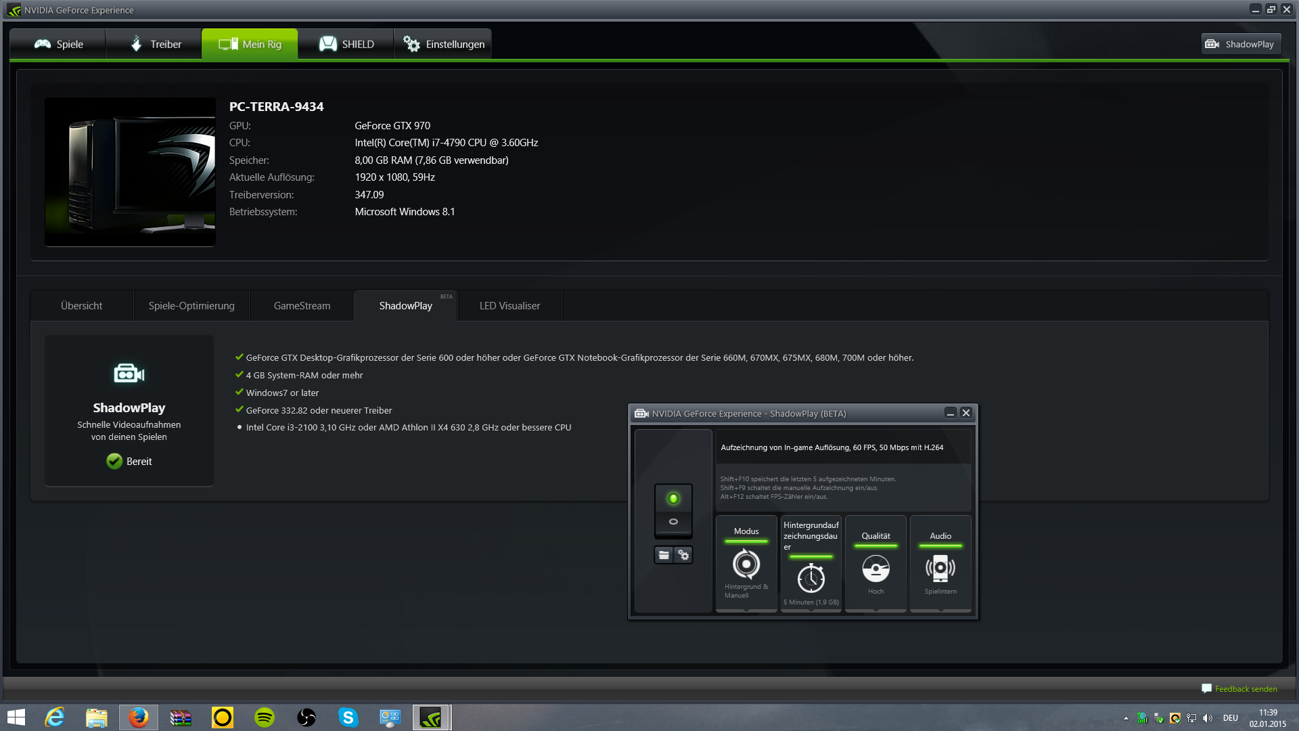The image size is (1299, 731).
Task: Click the '4 GB System-RAM oder mehr' requirement
Action: pos(304,375)
